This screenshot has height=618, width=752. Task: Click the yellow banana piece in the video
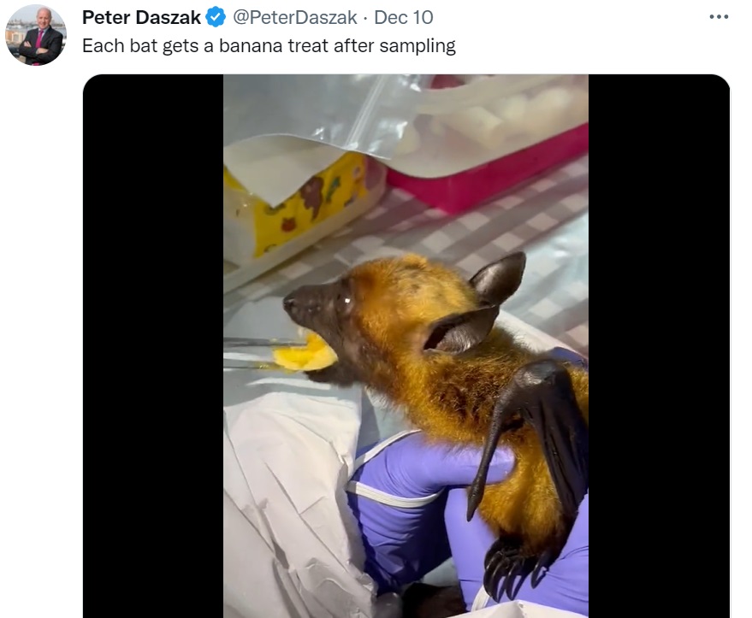[x=305, y=354]
